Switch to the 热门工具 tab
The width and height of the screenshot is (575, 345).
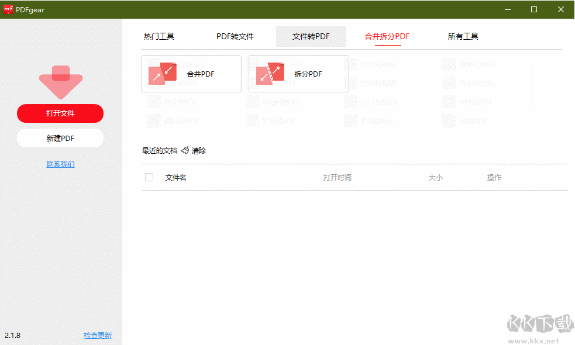(x=159, y=36)
